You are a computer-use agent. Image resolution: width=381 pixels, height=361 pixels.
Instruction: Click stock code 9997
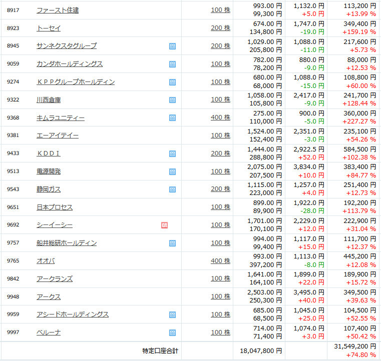click(x=13, y=332)
